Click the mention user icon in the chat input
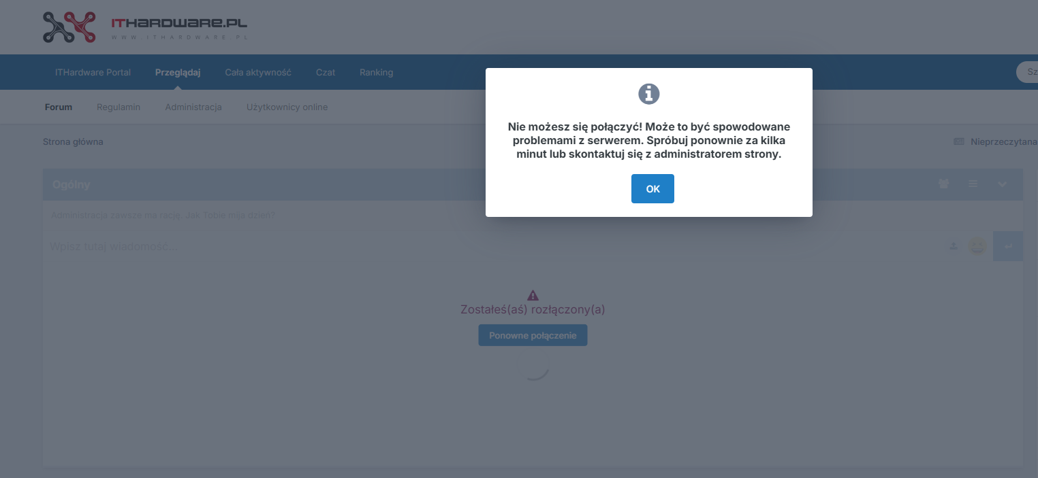1038x478 pixels. [x=954, y=246]
